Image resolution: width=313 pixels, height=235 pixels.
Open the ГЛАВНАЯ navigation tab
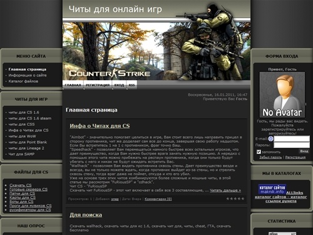(73, 85)
